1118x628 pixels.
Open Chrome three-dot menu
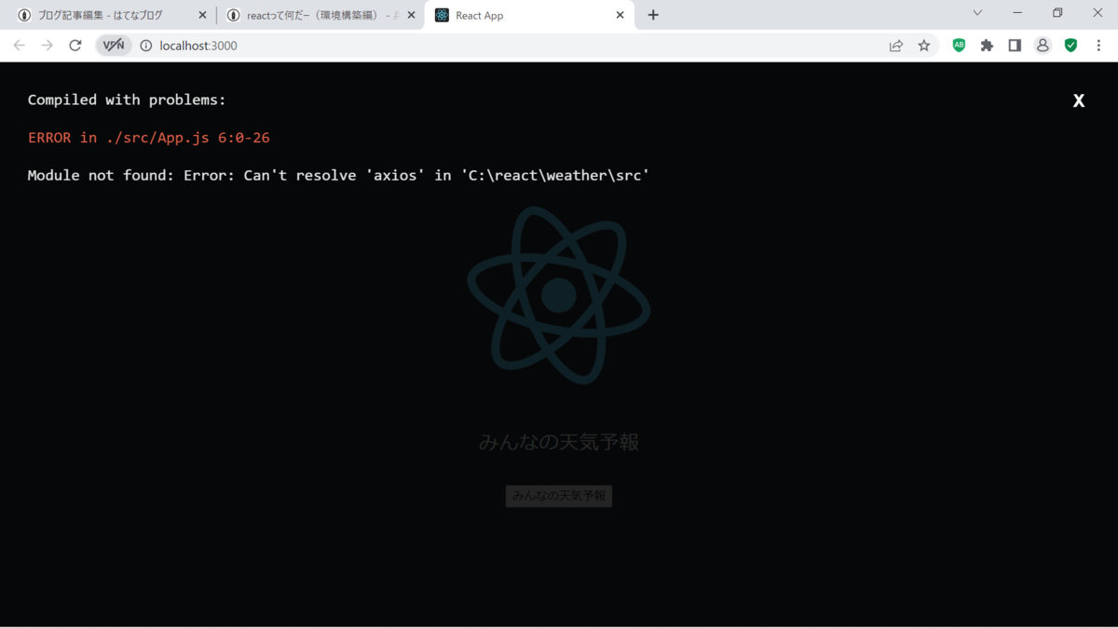[1098, 45]
